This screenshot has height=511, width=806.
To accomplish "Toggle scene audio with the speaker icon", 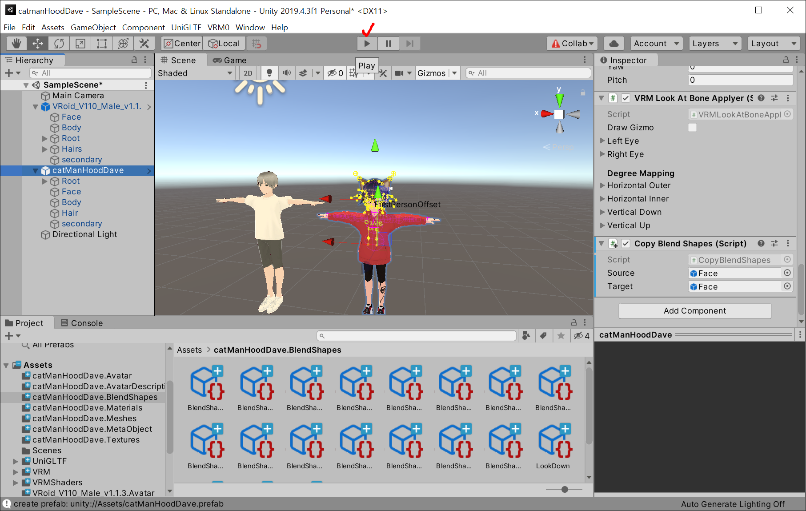I will [287, 73].
